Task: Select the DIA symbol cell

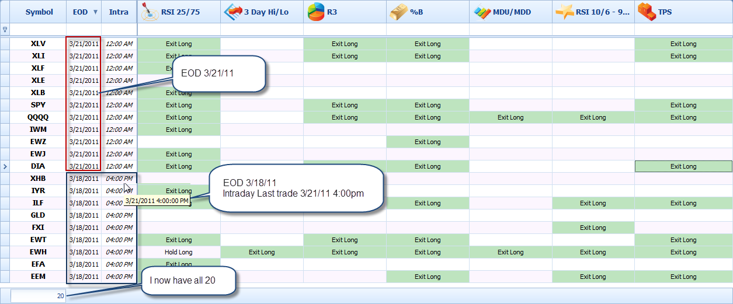Action: click(x=38, y=166)
